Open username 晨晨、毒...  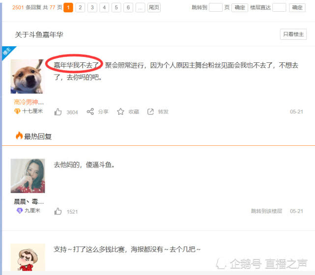point(29,201)
